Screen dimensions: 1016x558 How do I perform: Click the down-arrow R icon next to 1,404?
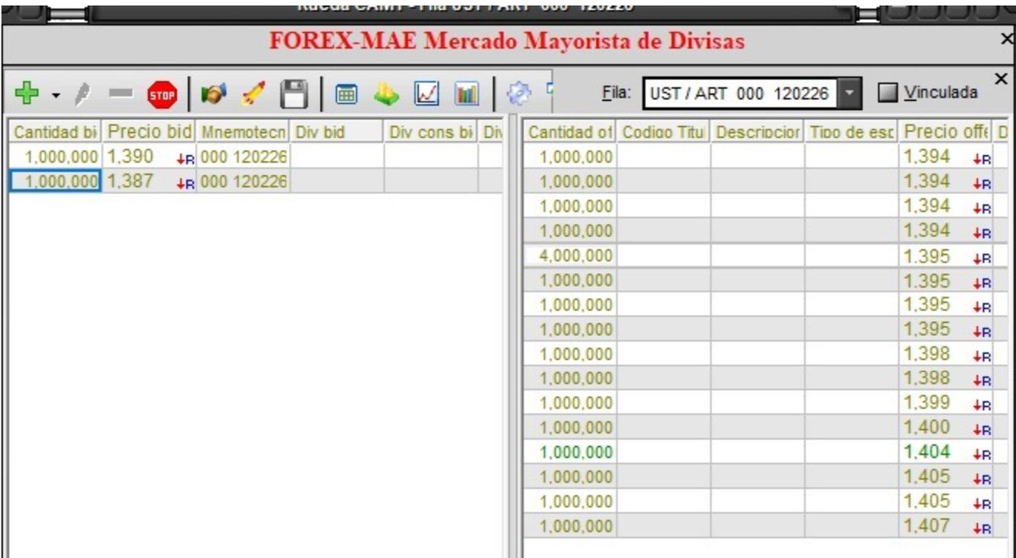click(981, 455)
